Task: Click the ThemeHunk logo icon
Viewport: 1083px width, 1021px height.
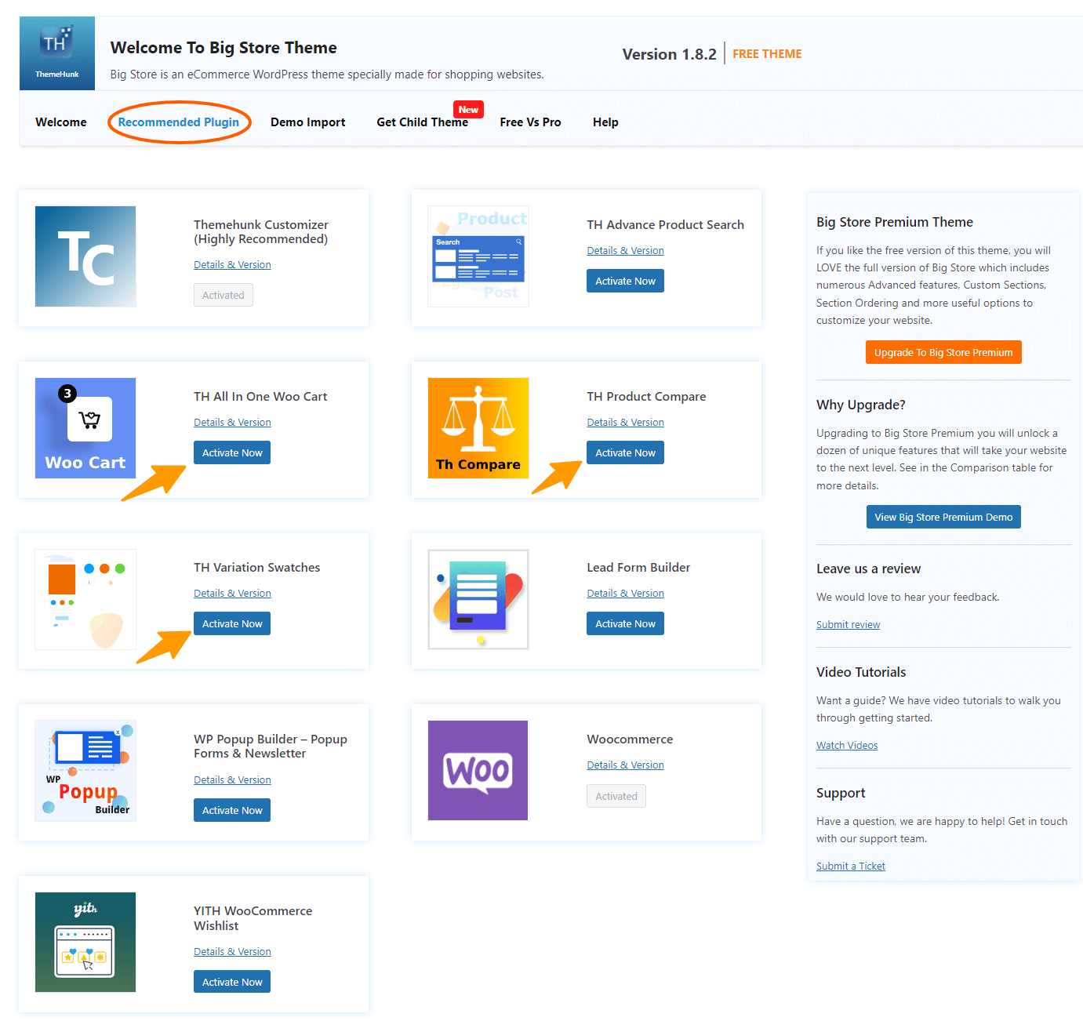Action: pos(57,53)
